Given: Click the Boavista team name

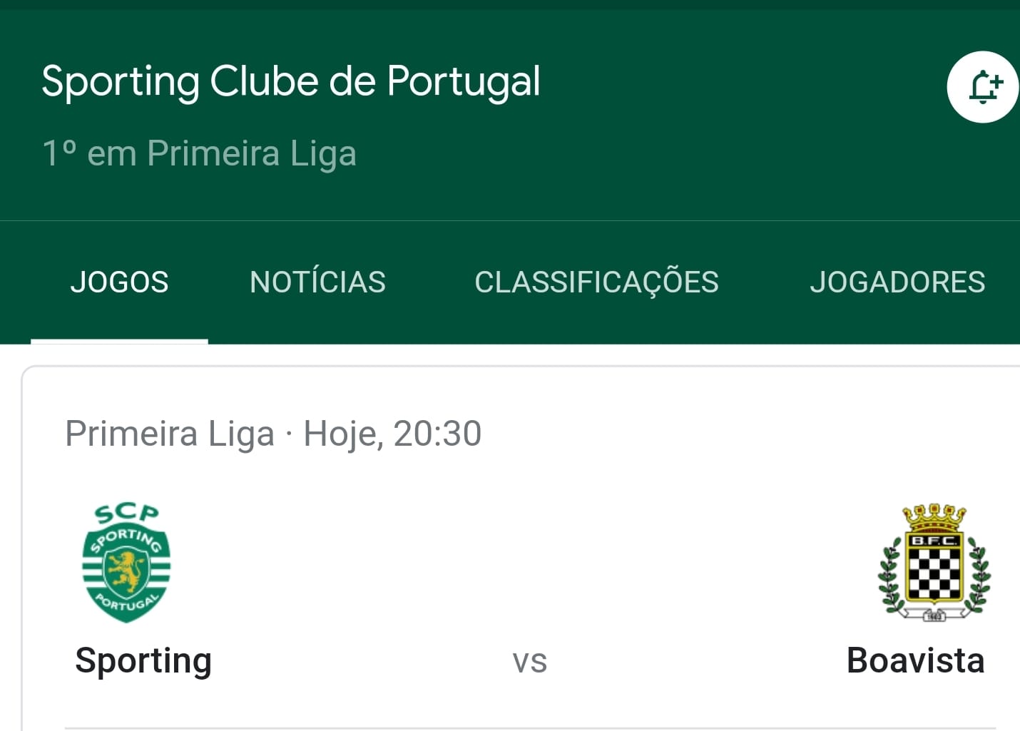Looking at the screenshot, I should pos(915,660).
